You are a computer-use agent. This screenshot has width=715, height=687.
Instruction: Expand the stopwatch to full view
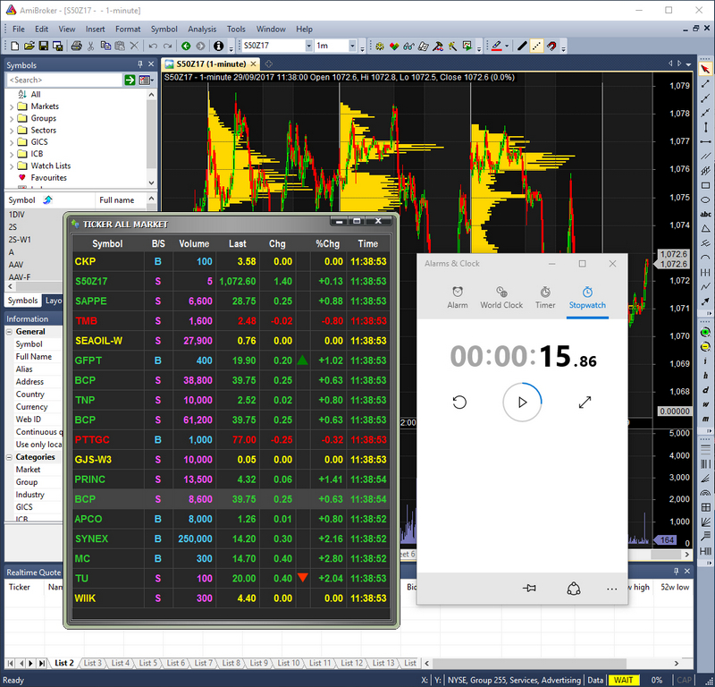585,403
